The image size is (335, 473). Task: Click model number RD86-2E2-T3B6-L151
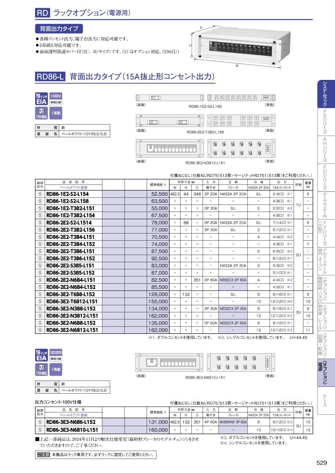pos(70,251)
